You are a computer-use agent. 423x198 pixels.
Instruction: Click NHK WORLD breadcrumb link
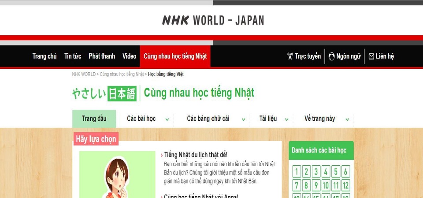(x=84, y=74)
